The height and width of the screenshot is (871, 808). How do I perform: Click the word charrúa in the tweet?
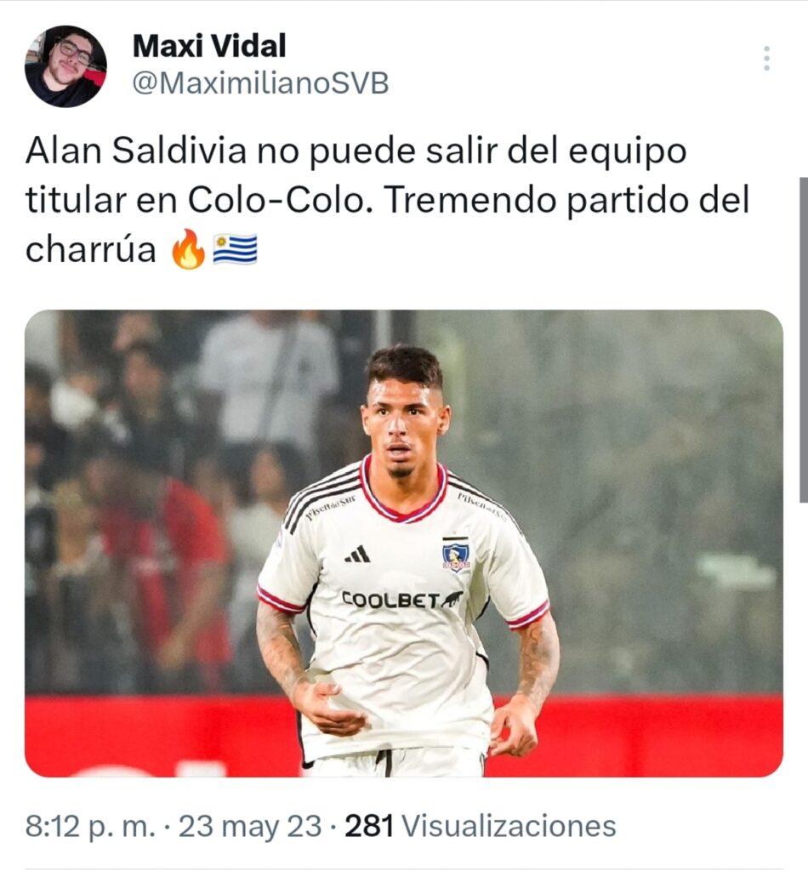click(90, 250)
